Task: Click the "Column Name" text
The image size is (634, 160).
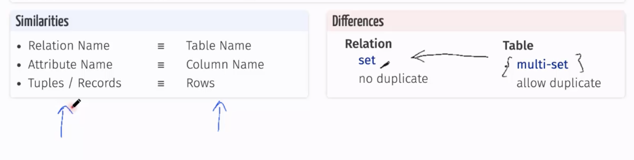Action: coord(225,65)
